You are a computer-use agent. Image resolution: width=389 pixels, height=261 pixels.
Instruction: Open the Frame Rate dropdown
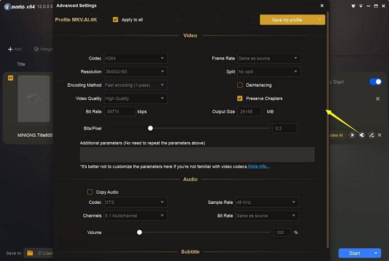(x=269, y=58)
